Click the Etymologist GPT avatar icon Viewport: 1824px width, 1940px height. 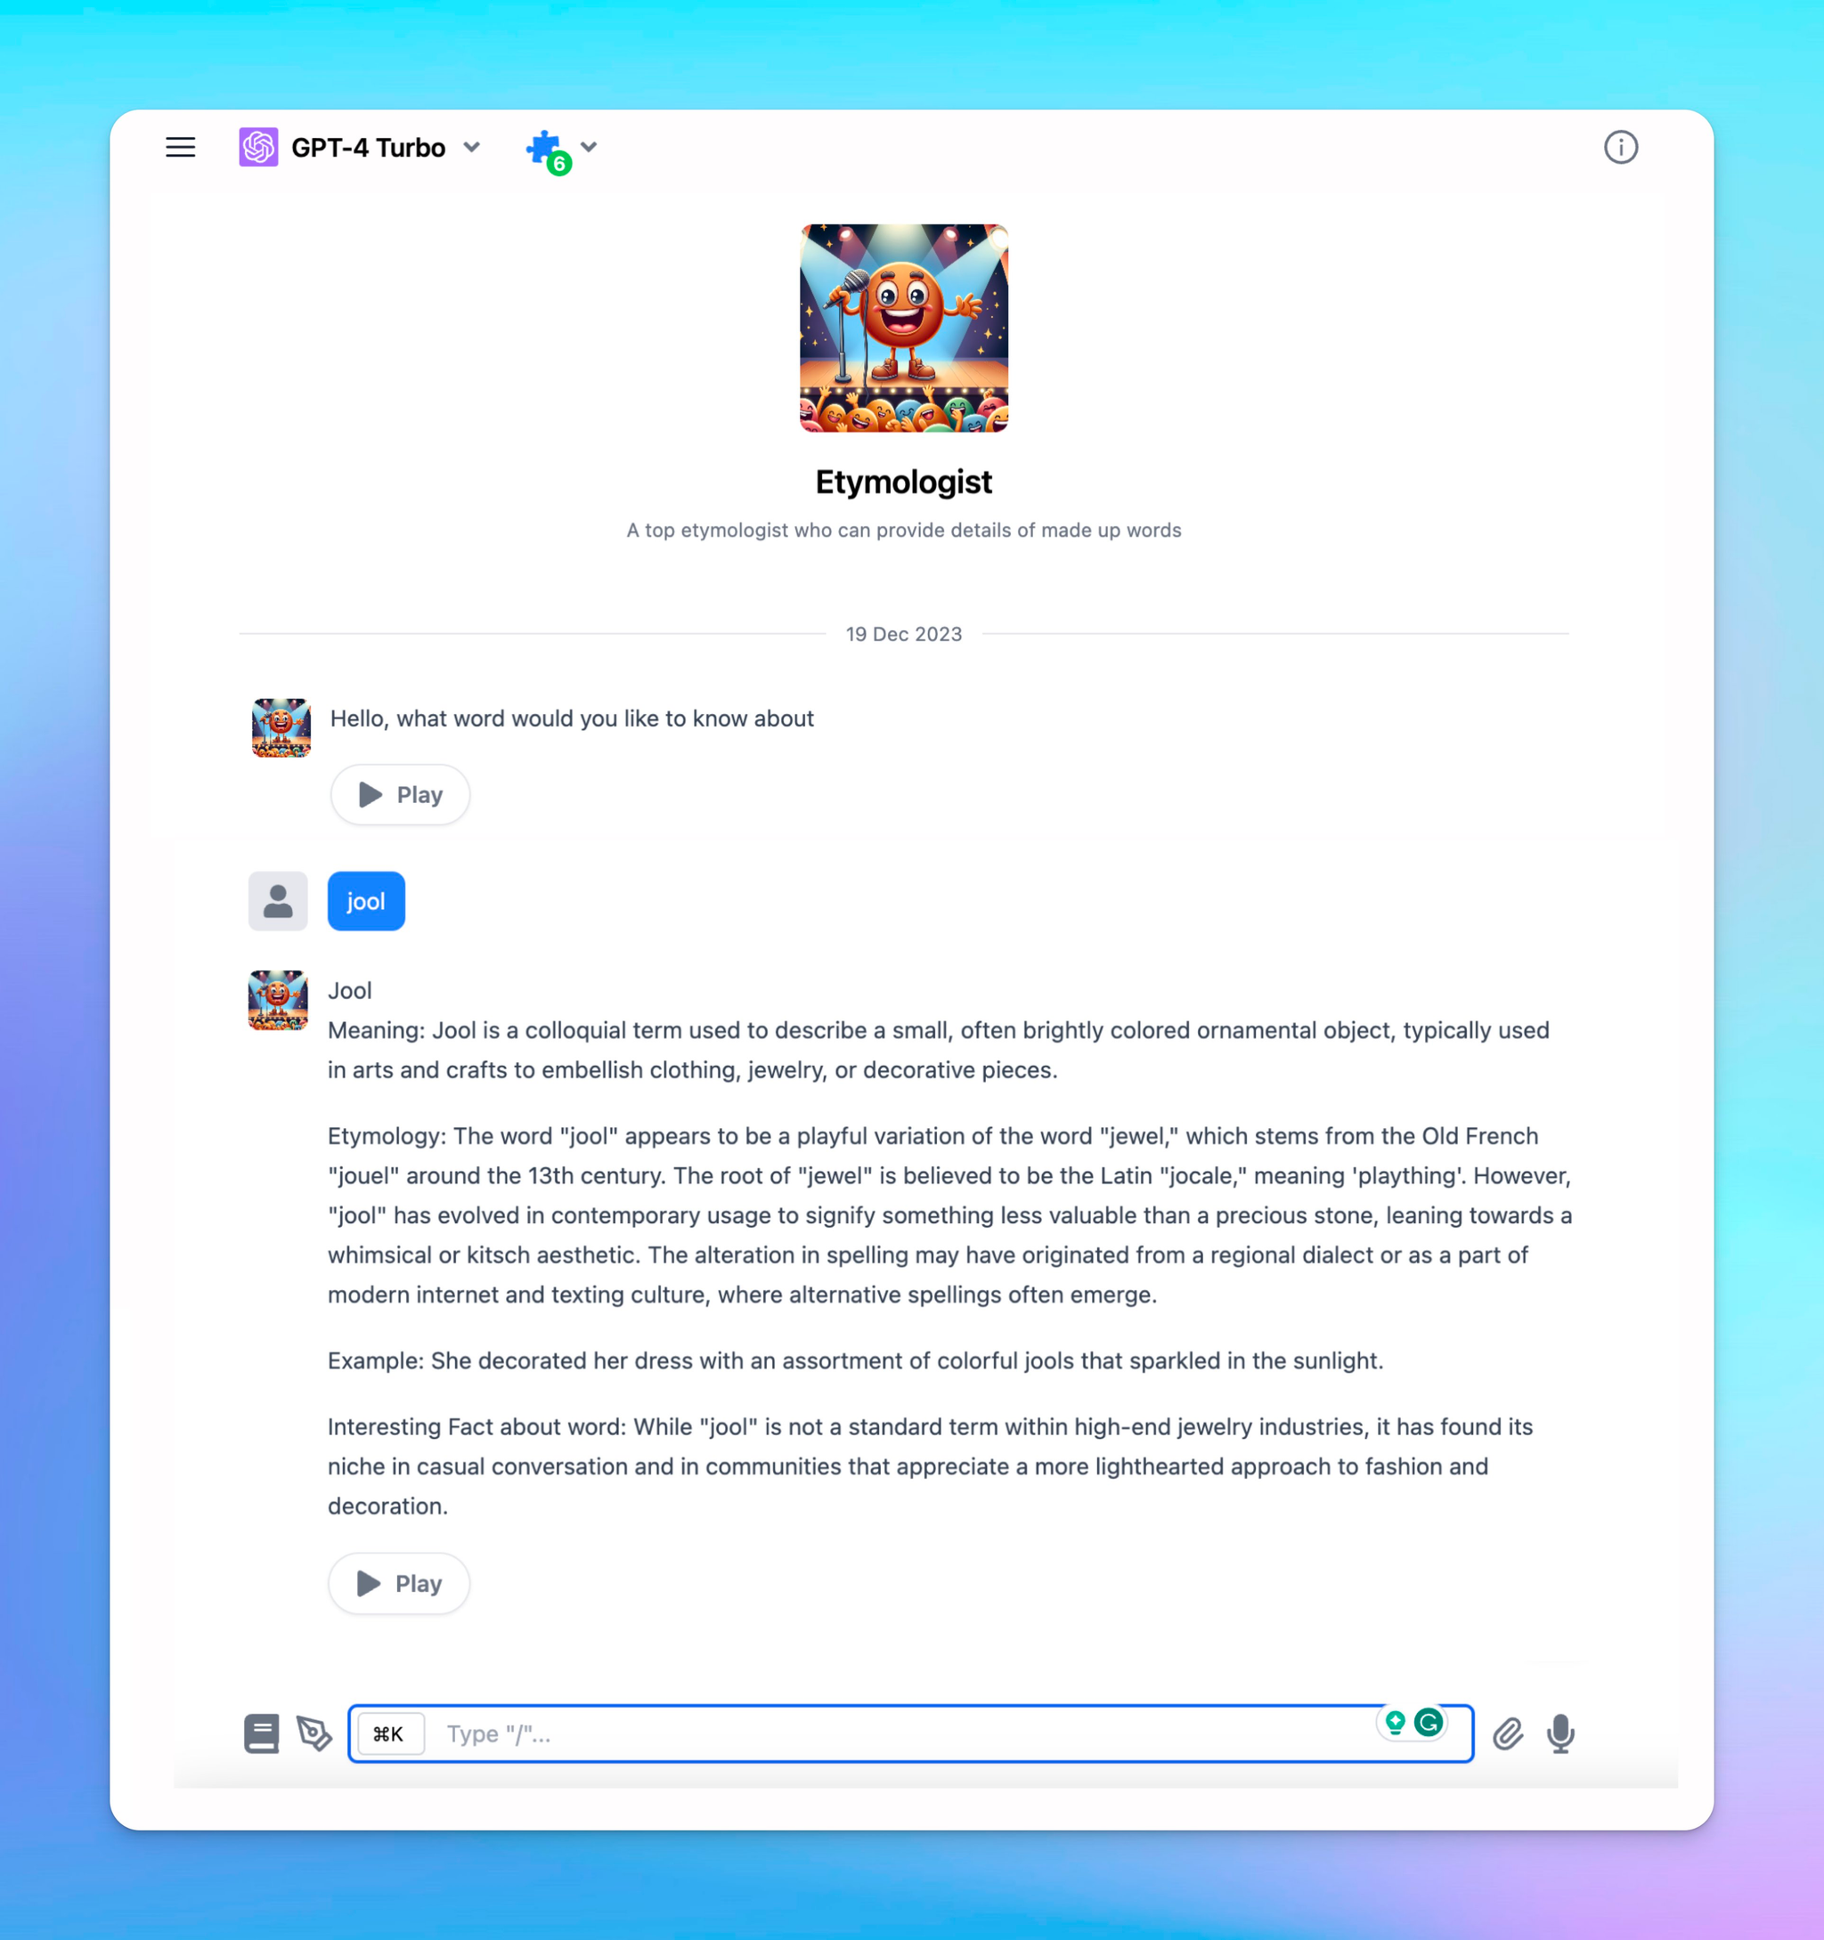click(903, 328)
